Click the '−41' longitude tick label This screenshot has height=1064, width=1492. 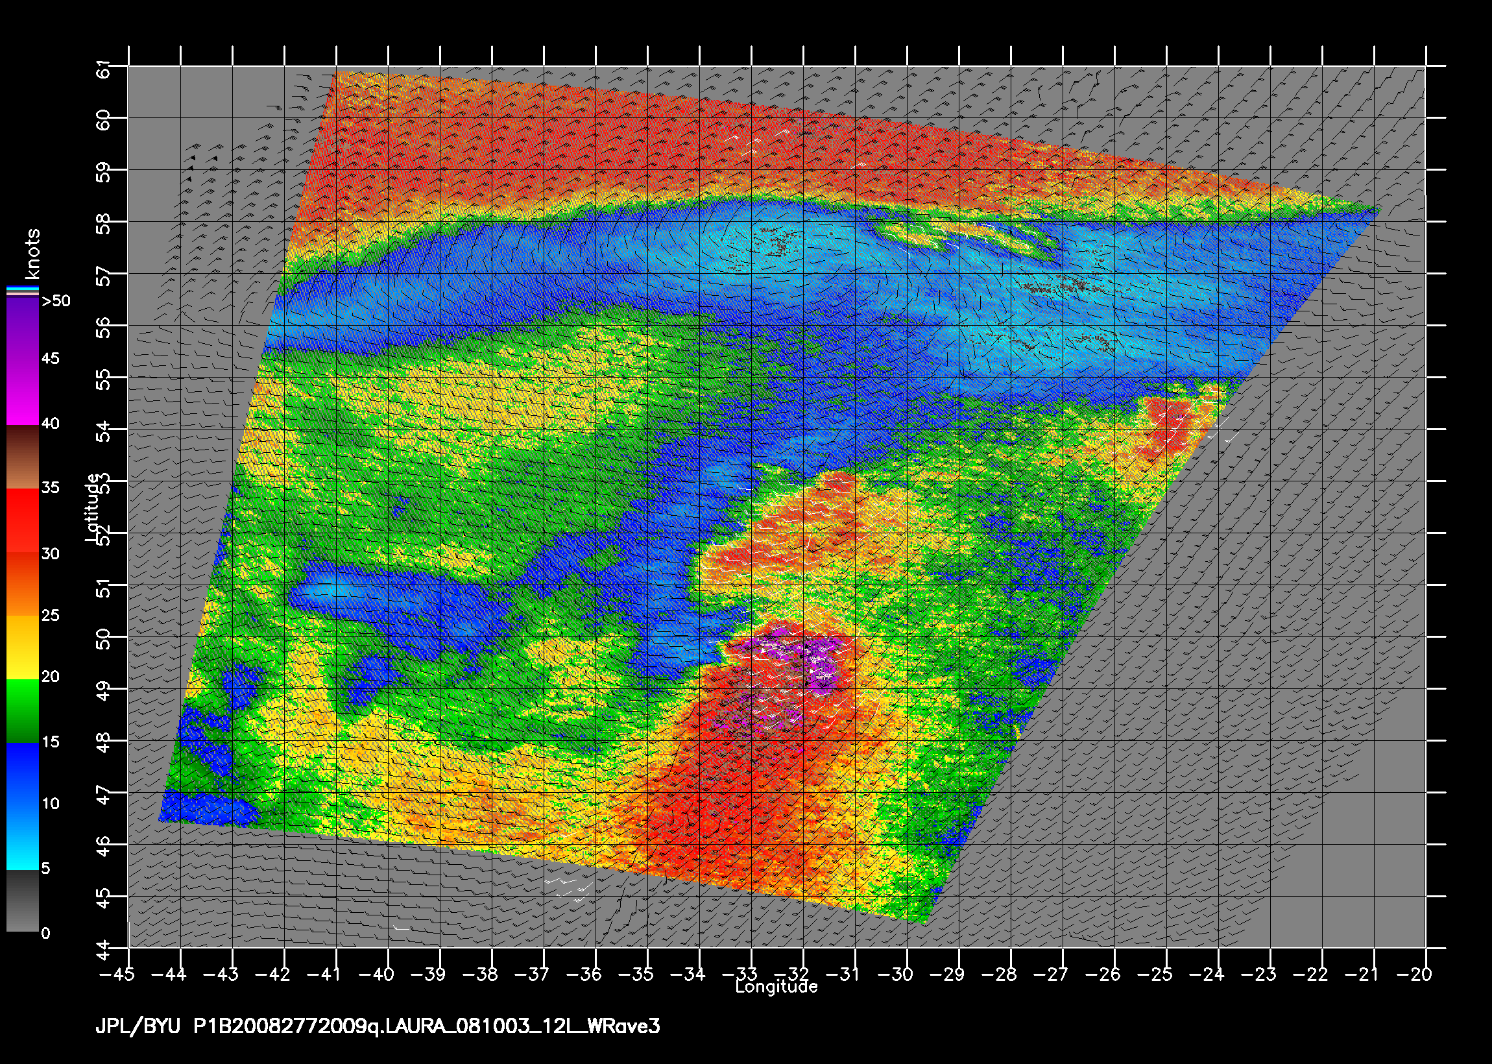point(324,974)
